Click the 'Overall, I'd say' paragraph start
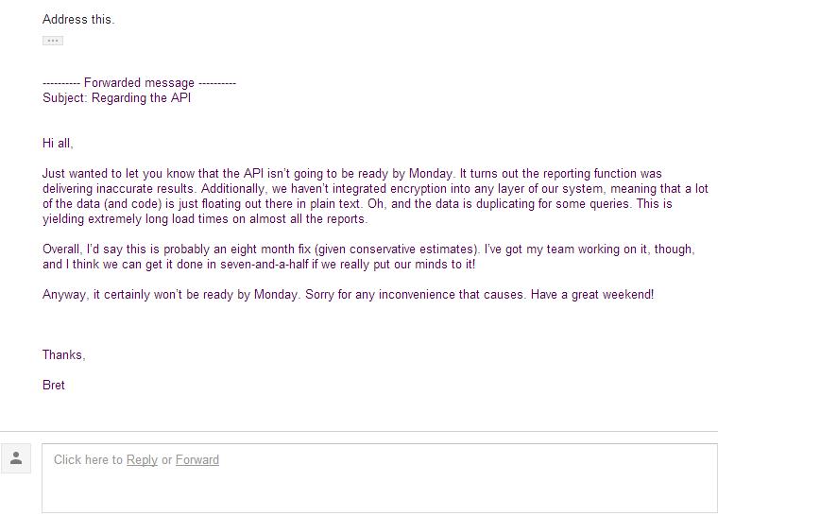 point(82,249)
